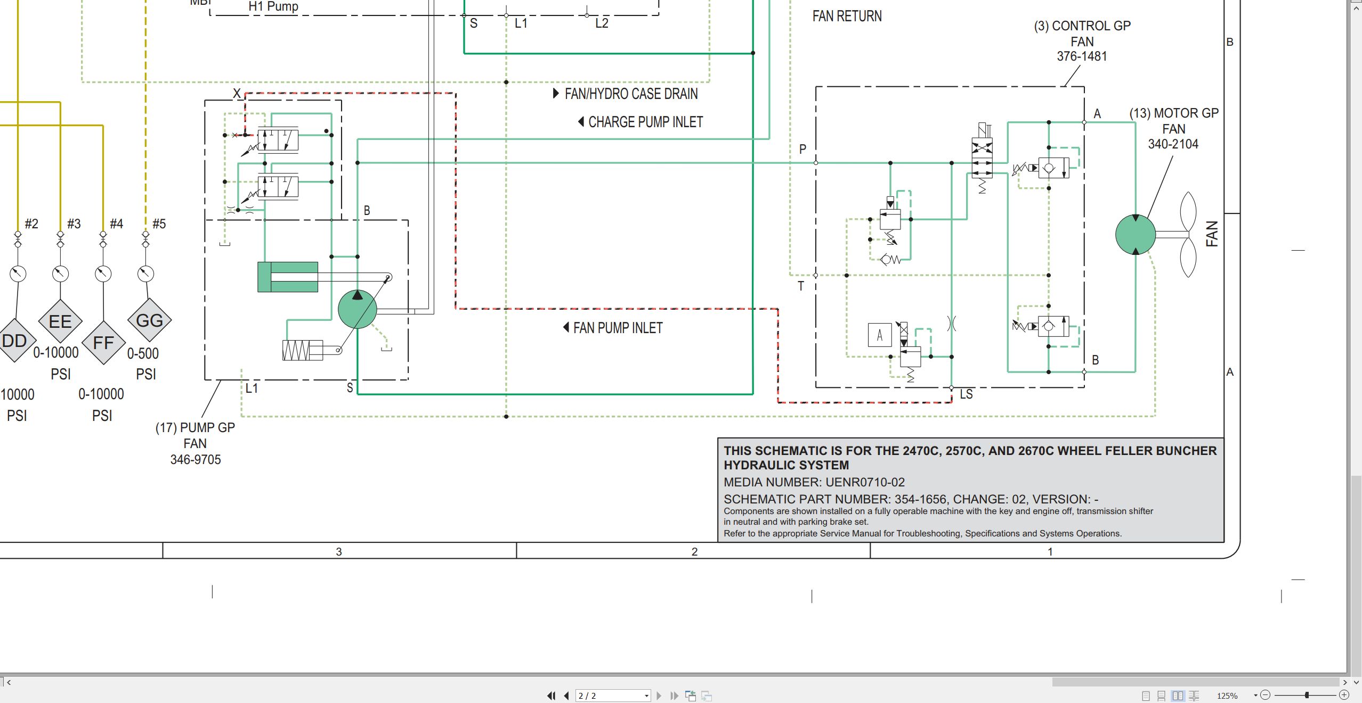Click the CHARGE PUMP INLET label
Image resolution: width=1362 pixels, height=703 pixels.
coord(645,122)
